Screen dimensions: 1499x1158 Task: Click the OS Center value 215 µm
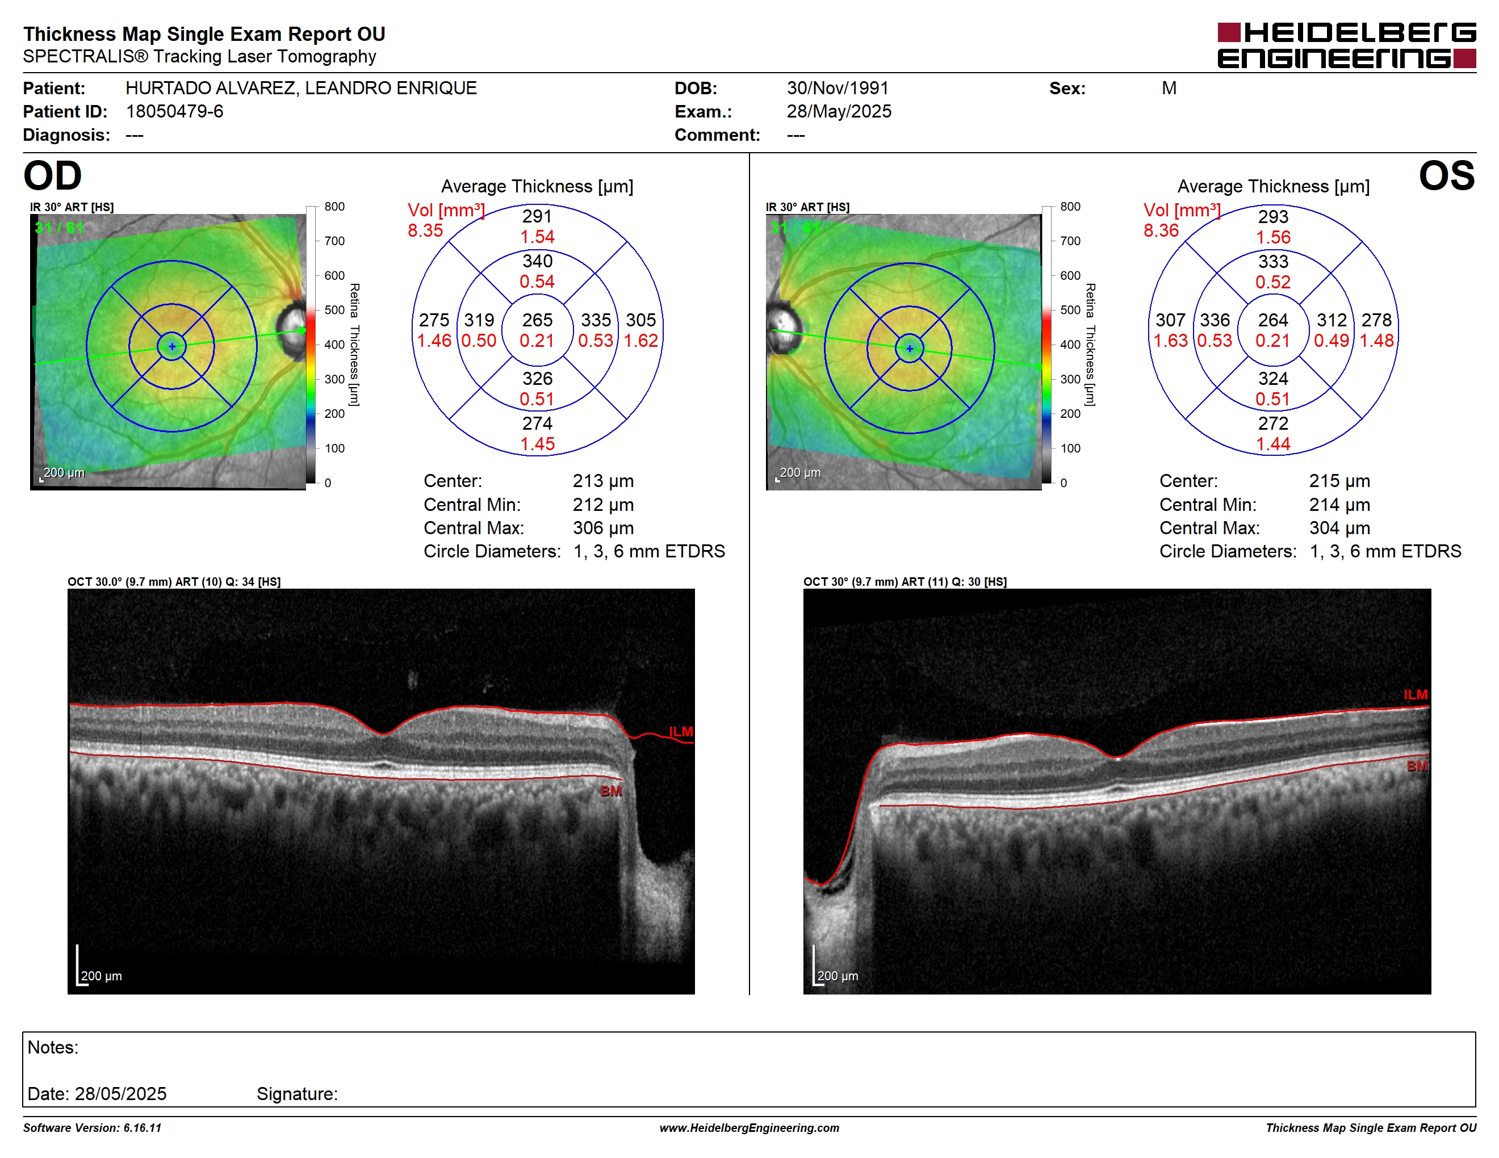click(1339, 481)
